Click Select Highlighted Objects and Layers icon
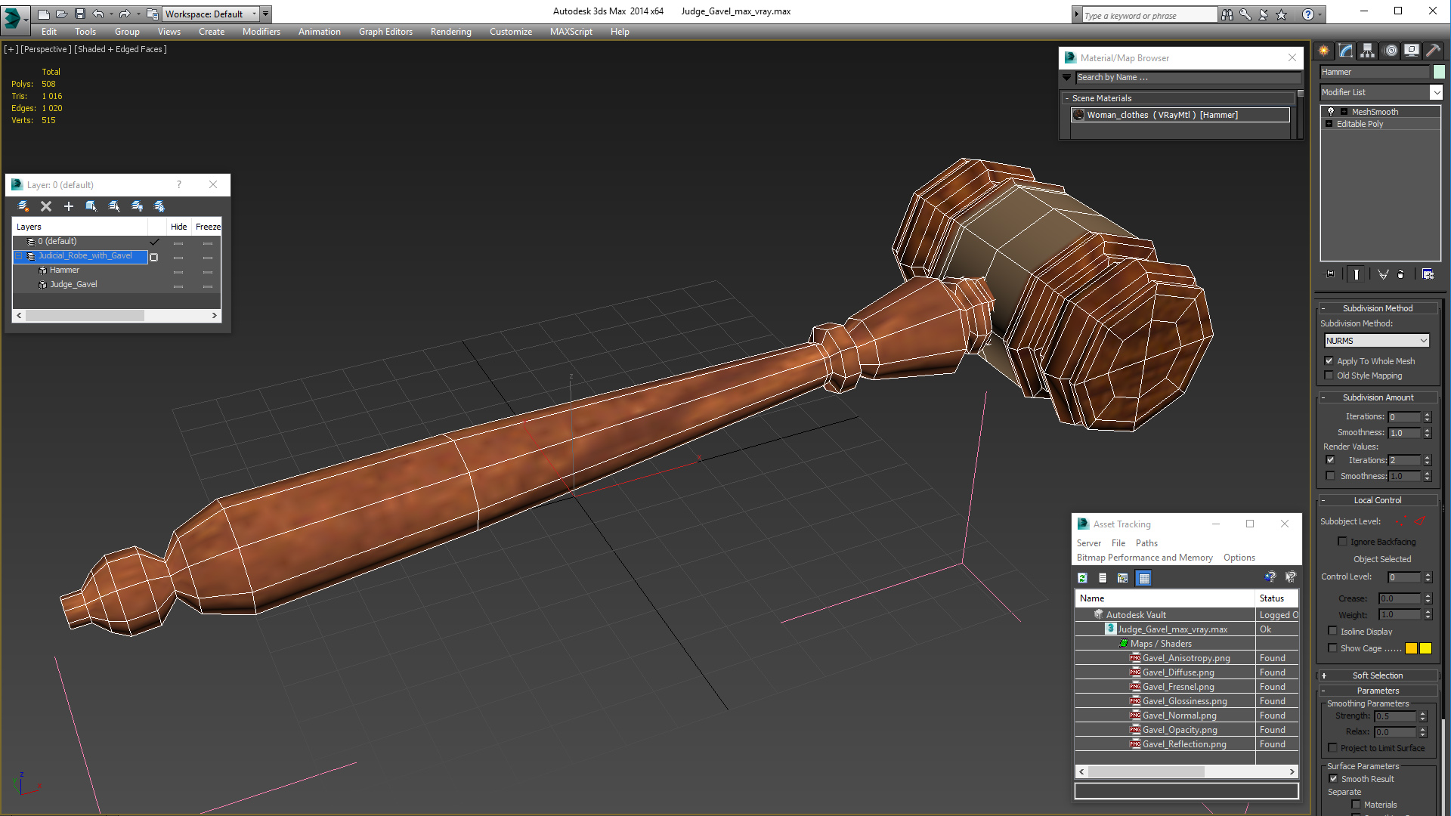Viewport: 1451px width, 816px height. tap(91, 206)
